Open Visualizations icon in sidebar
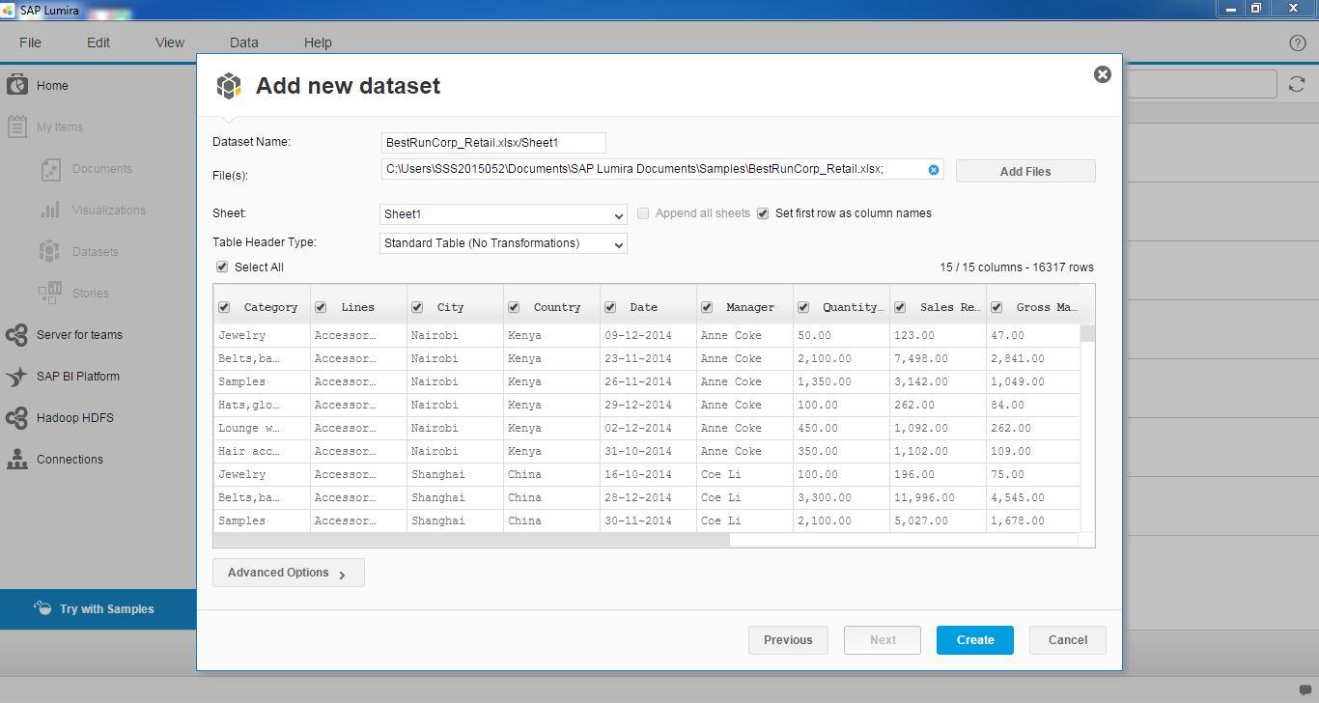 tap(51, 210)
